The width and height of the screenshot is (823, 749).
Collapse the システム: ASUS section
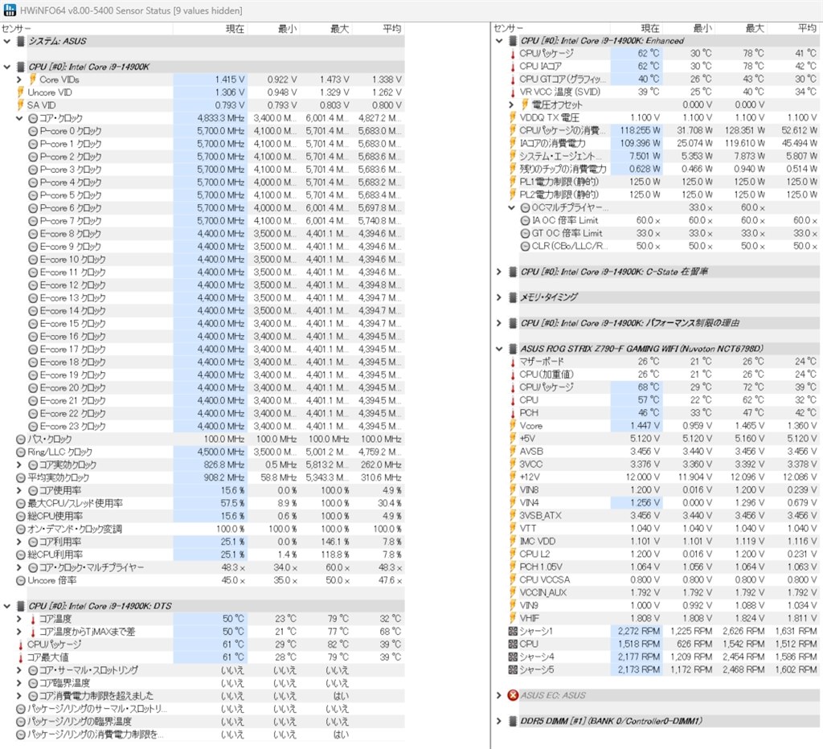tap(6, 41)
